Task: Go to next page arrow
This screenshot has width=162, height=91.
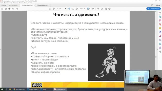Action: click(54, 9)
